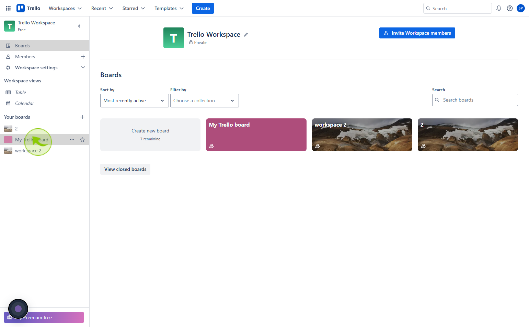Open the workspace 2 board tile
This screenshot has height=327, width=529.
click(362, 135)
